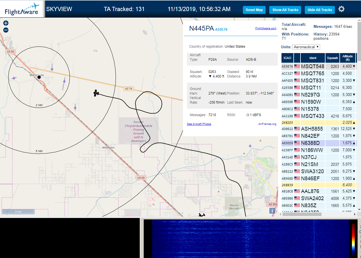This screenshot has height=258, width=361.
Task: Open the map info button
Action: (x=272, y=211)
